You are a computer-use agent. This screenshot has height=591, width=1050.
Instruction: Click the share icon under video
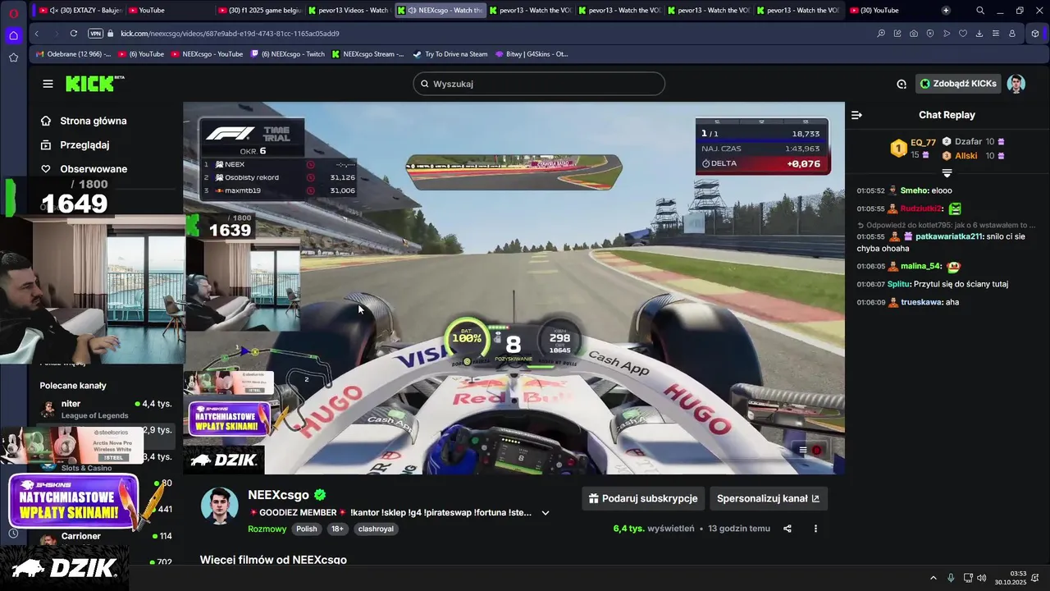pos(787,529)
